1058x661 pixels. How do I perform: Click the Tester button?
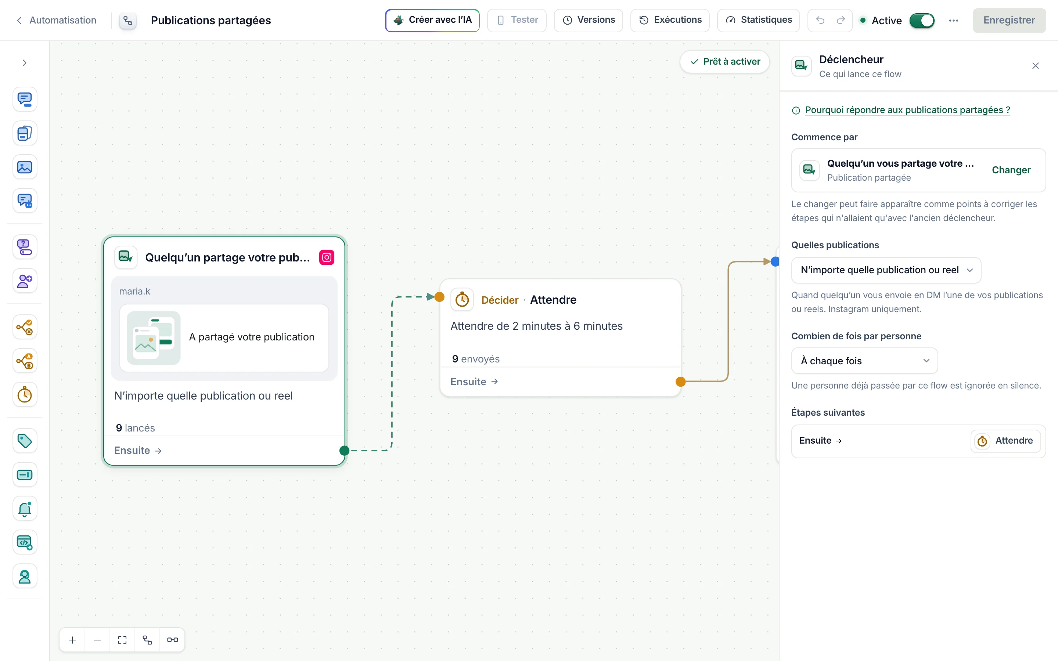click(517, 20)
